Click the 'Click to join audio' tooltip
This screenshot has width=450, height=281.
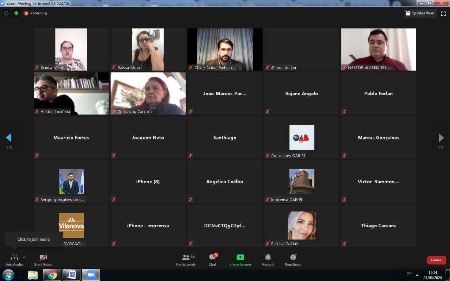34,239
